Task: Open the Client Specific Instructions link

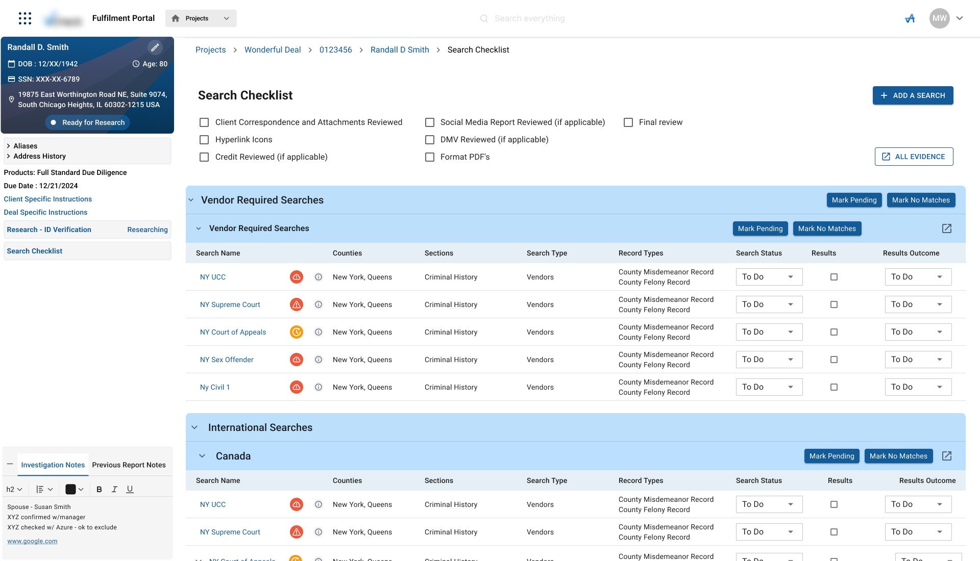Action: pos(48,199)
